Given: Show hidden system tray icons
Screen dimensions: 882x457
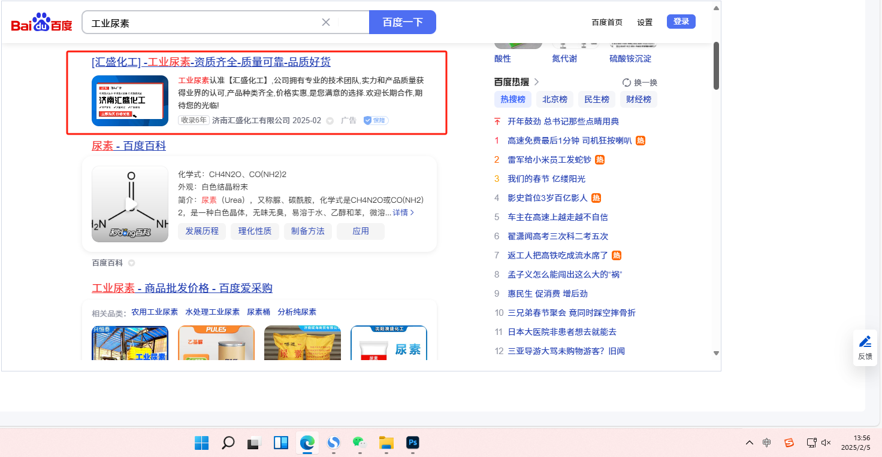Looking at the screenshot, I should [x=750, y=443].
